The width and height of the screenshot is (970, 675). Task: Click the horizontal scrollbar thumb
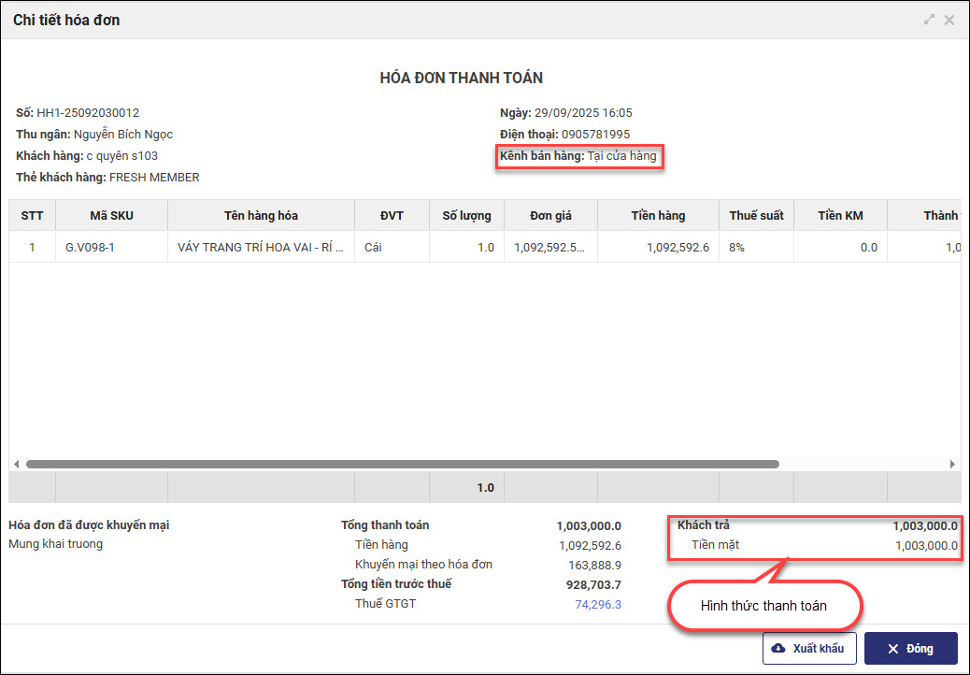[x=402, y=464]
